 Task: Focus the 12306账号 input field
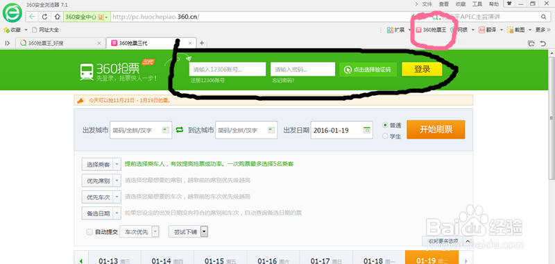point(228,69)
